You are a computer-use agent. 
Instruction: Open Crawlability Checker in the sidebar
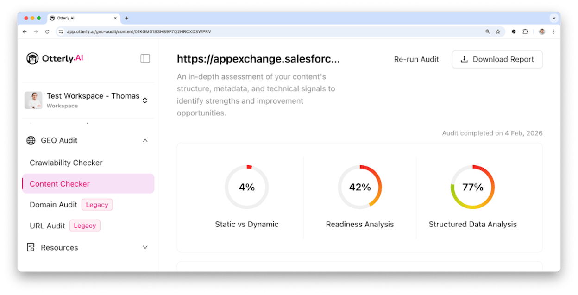point(66,163)
